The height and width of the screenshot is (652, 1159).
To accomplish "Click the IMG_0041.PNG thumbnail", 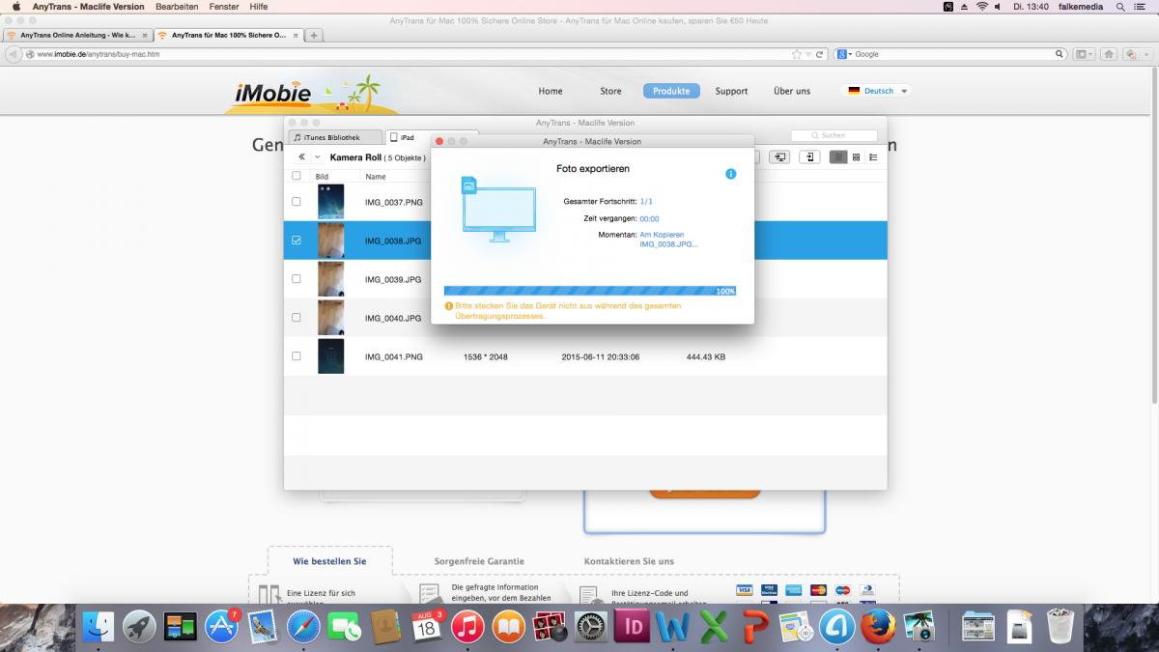I will click(330, 356).
